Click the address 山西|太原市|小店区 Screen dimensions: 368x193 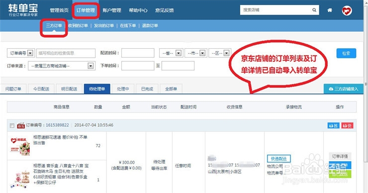coord(225,172)
